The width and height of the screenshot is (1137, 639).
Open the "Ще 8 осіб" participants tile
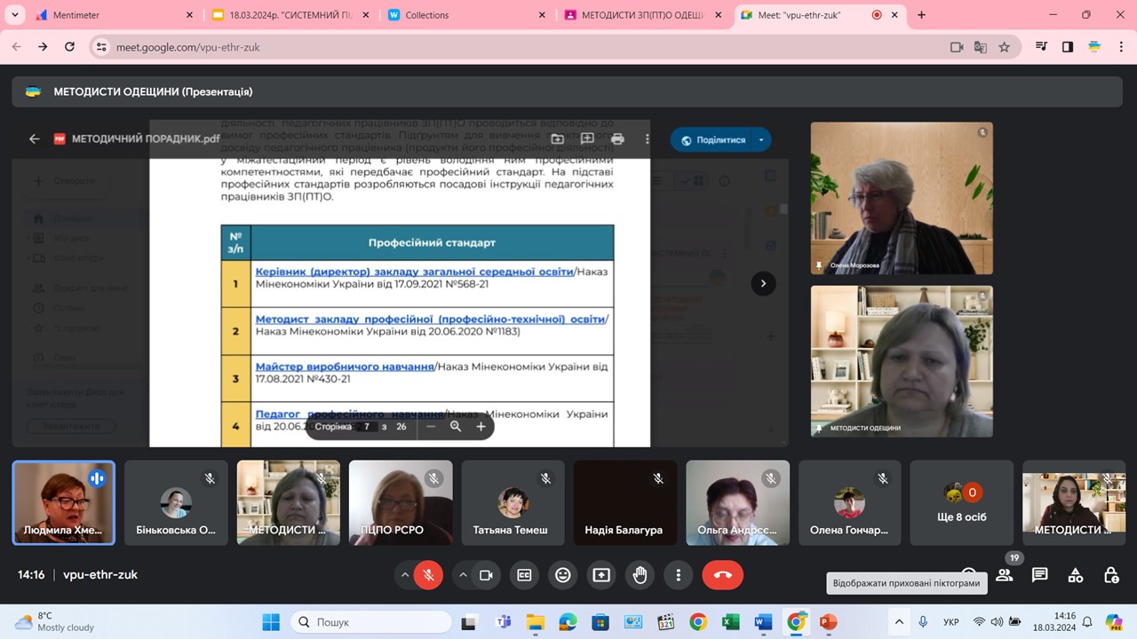pos(963,502)
